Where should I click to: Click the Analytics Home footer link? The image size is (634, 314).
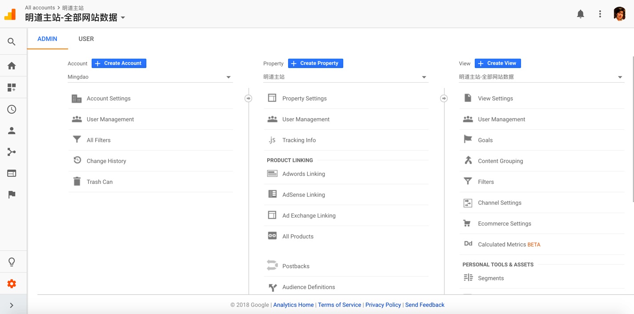293,305
